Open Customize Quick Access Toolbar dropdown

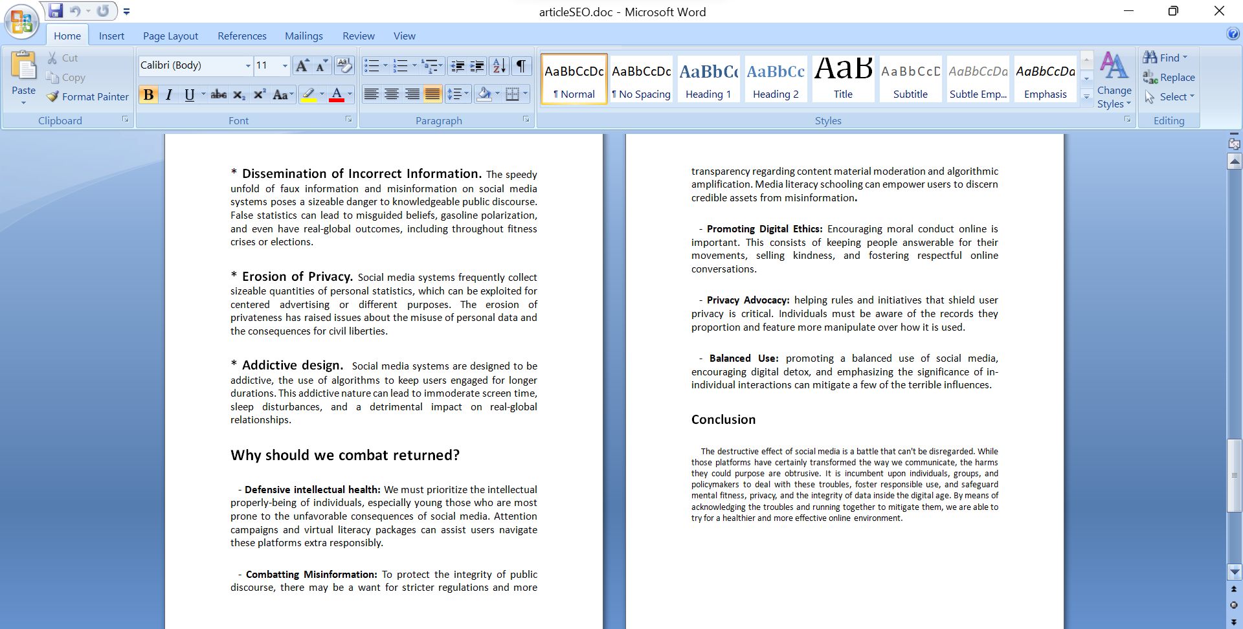126,12
